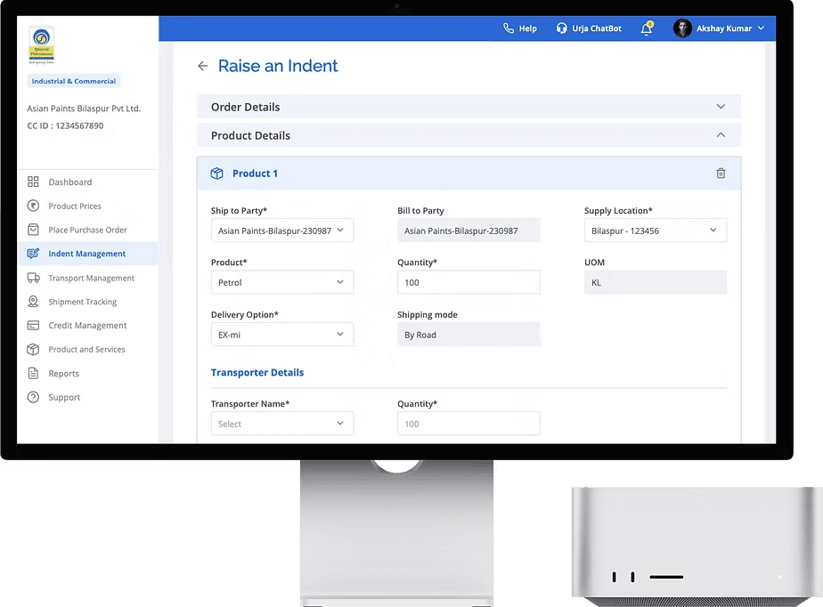Click the Product 1 cube icon

click(216, 174)
